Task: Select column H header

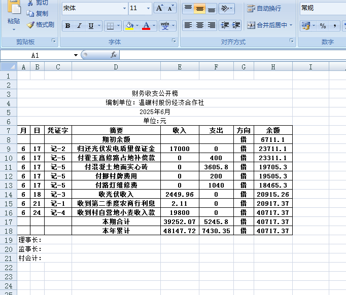Action: coord(273,67)
